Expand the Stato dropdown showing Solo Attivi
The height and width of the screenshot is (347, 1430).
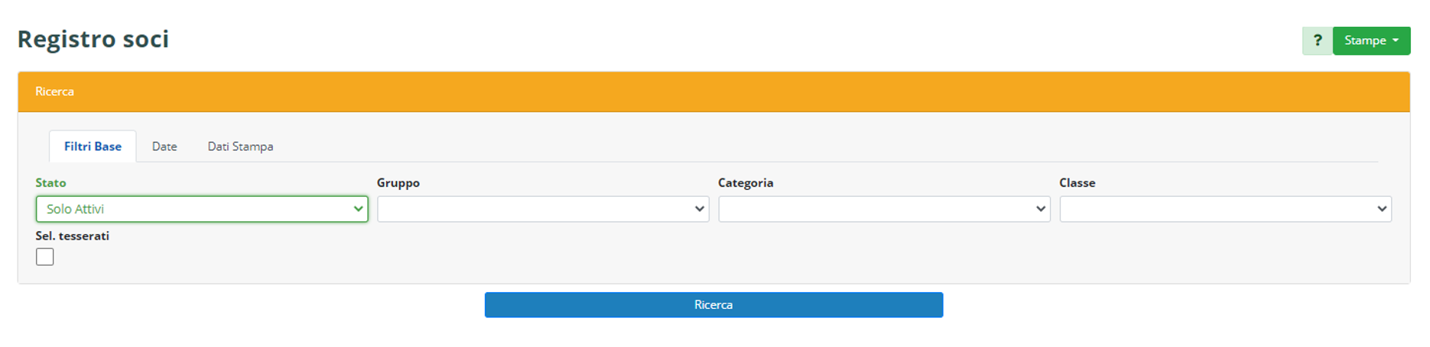tap(201, 209)
